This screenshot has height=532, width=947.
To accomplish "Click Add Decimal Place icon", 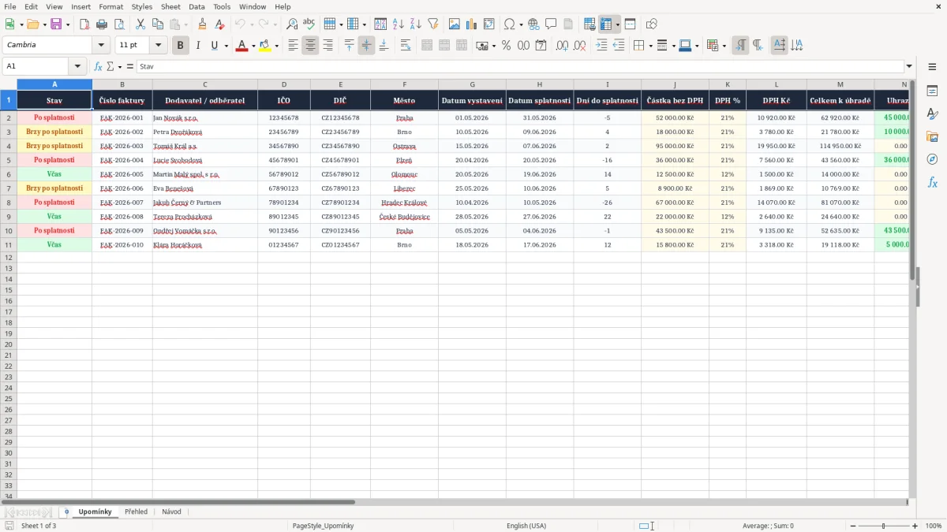I will (562, 46).
